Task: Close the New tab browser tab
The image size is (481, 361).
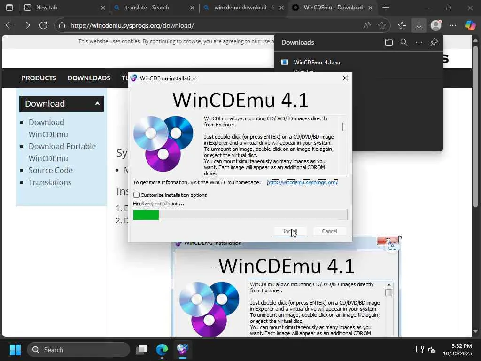Action: (103, 8)
